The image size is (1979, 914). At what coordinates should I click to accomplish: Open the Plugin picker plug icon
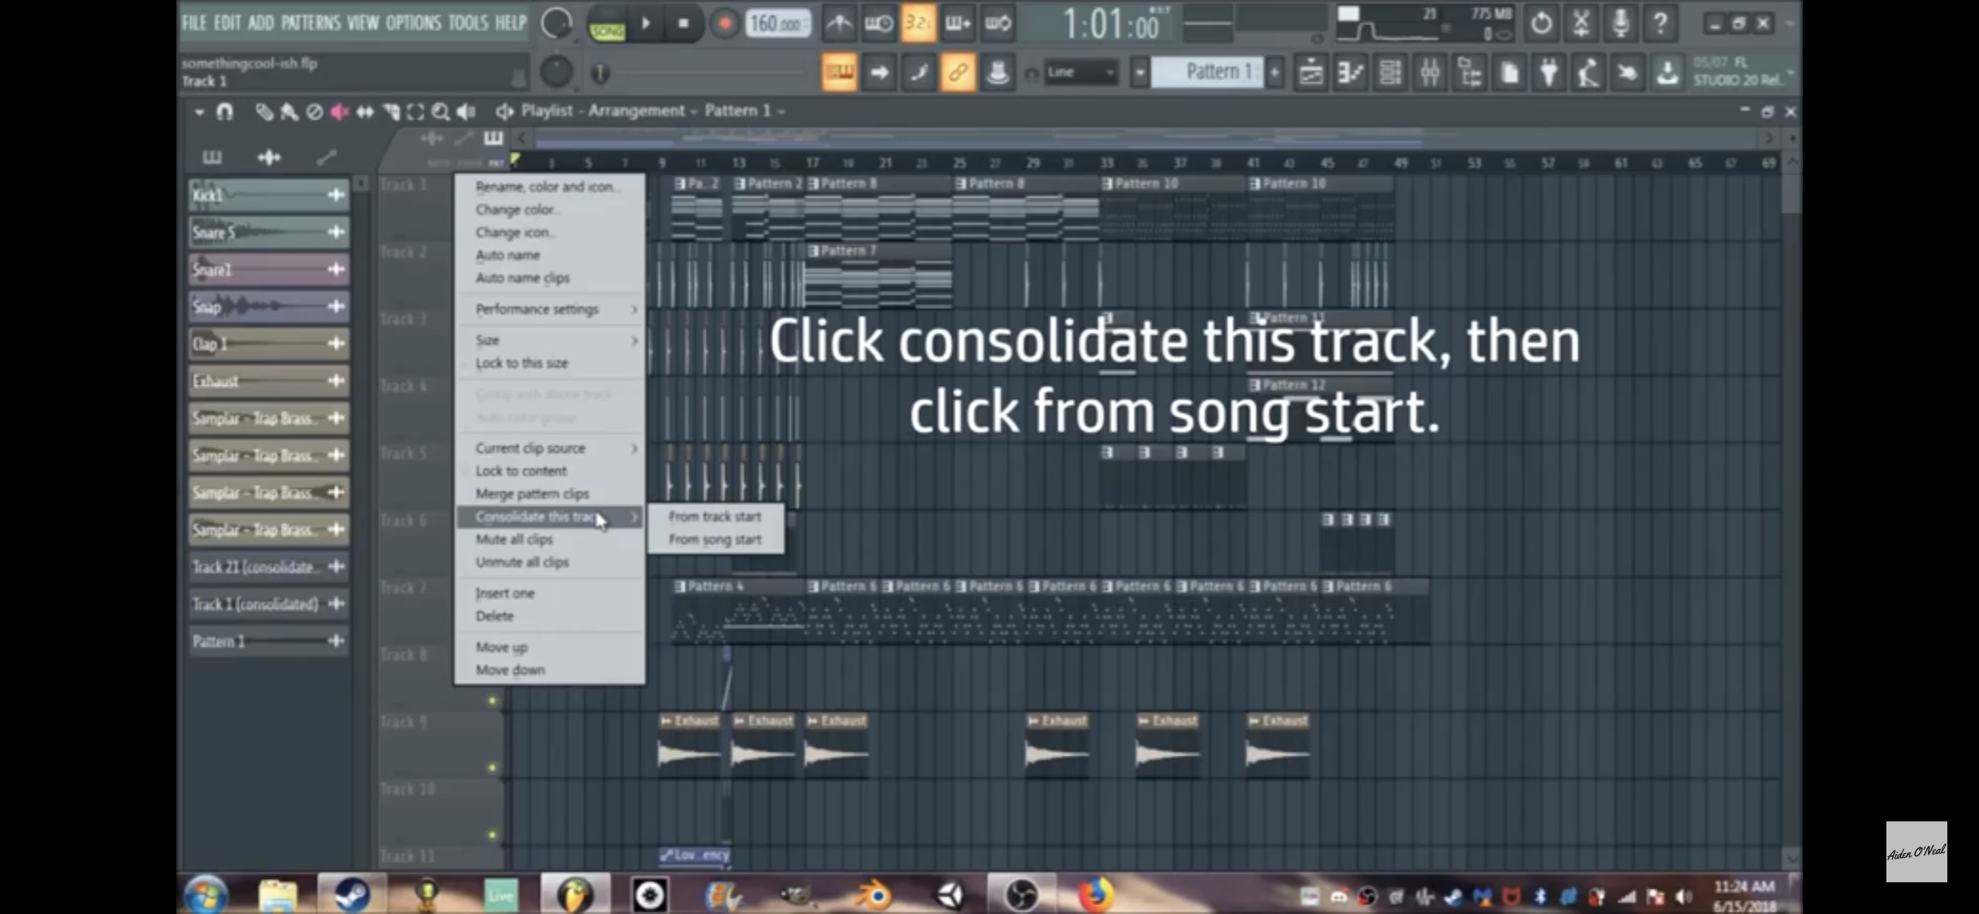point(1549,73)
